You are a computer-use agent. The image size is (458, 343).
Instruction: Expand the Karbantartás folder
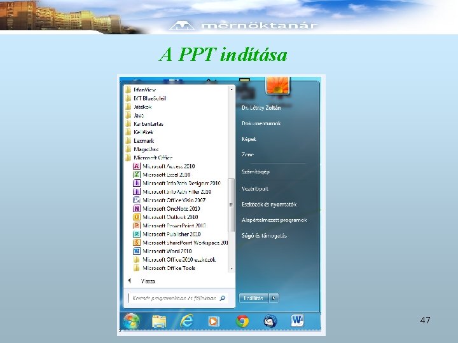click(144, 124)
